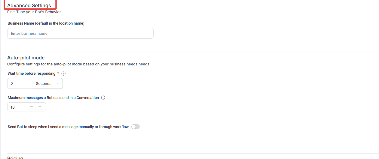
Task: Click the red required asterisk by Wait time
Action: point(58,73)
